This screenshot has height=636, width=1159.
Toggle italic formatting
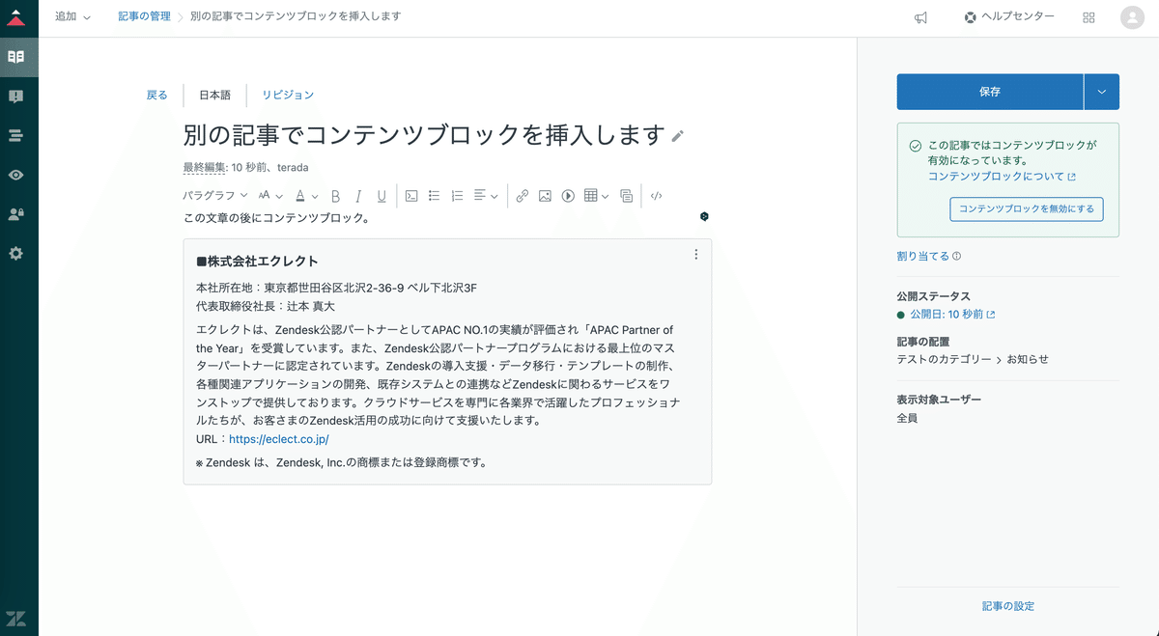[x=358, y=196]
